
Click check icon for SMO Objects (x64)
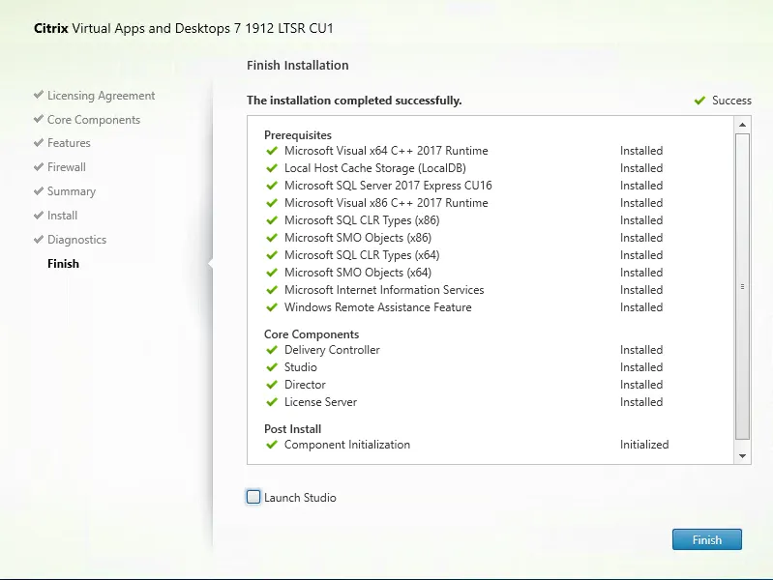[272, 273]
